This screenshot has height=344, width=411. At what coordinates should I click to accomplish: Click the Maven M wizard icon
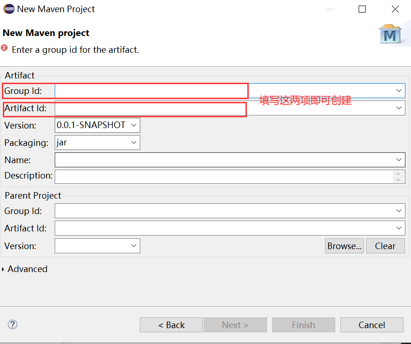(390, 34)
